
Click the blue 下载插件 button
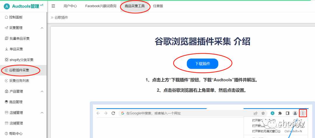coord(202,63)
